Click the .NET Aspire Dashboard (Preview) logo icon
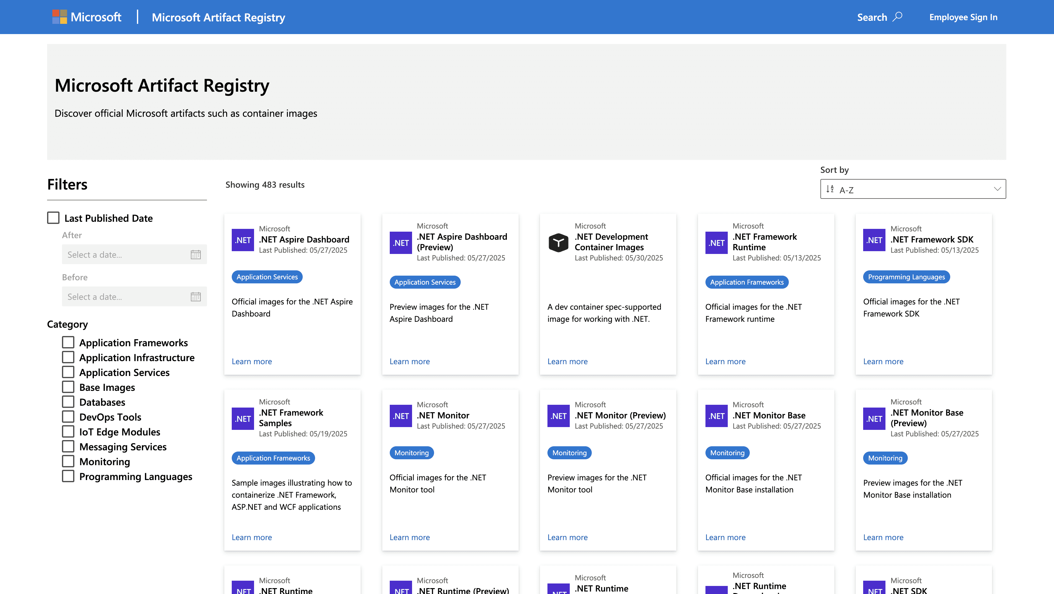 tap(401, 242)
